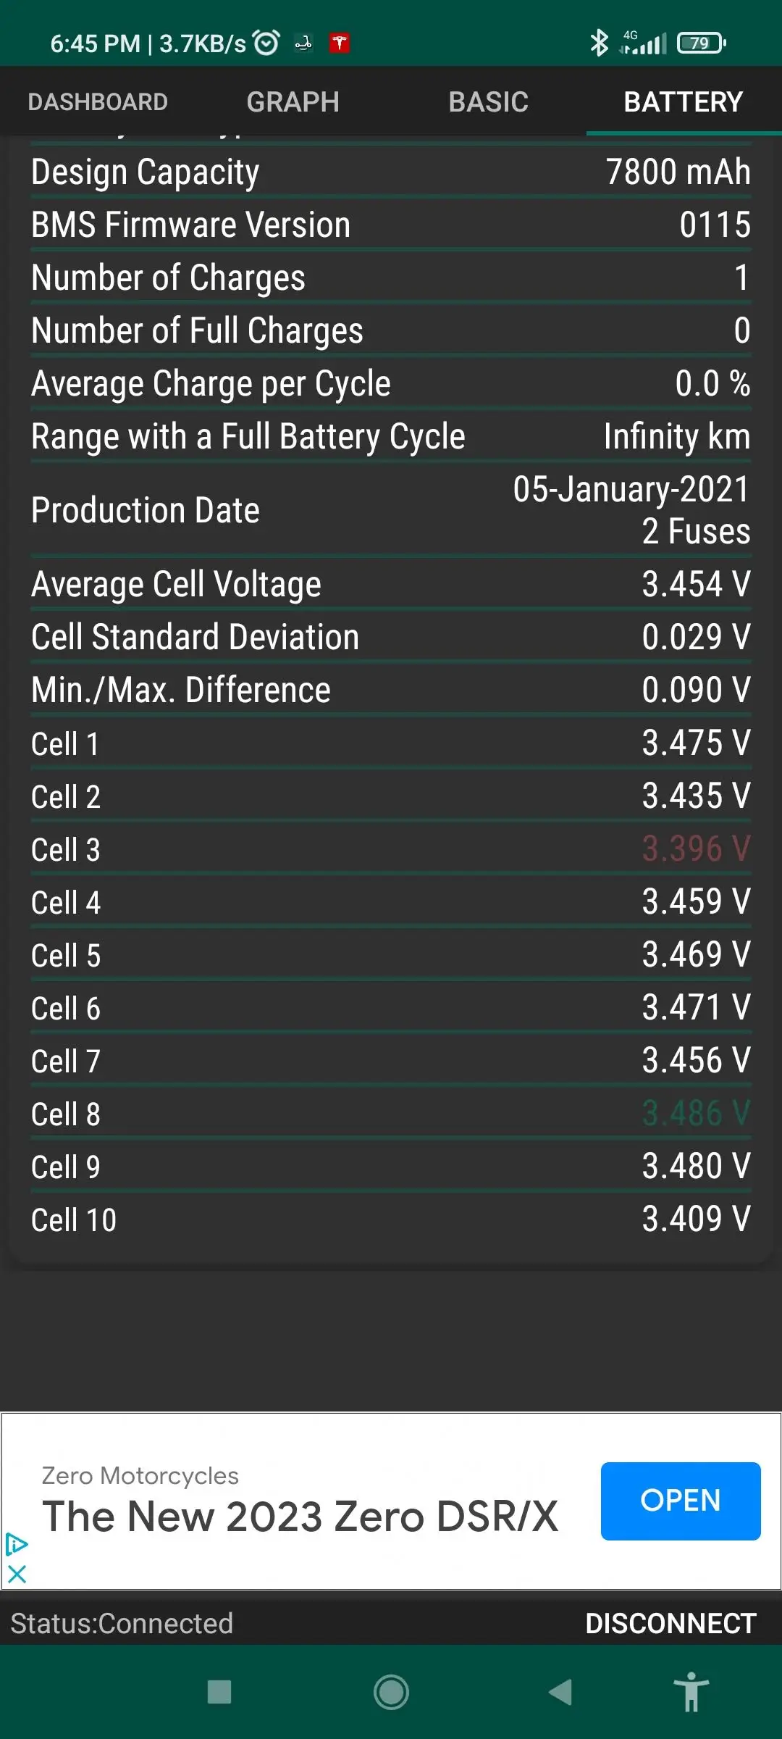Switch to the Dashboard tab
Image resolution: width=782 pixels, height=1739 pixels.
coord(98,102)
